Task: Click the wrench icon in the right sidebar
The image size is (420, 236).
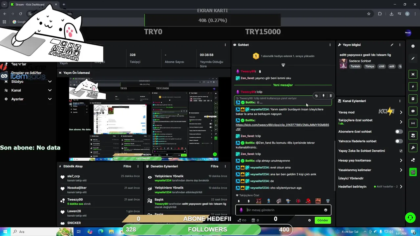Action: coord(413,147)
